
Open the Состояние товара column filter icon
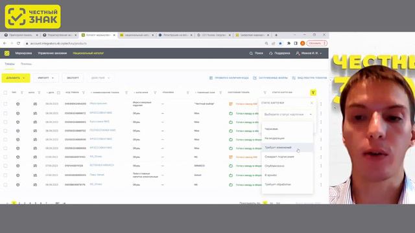[x=265, y=93]
